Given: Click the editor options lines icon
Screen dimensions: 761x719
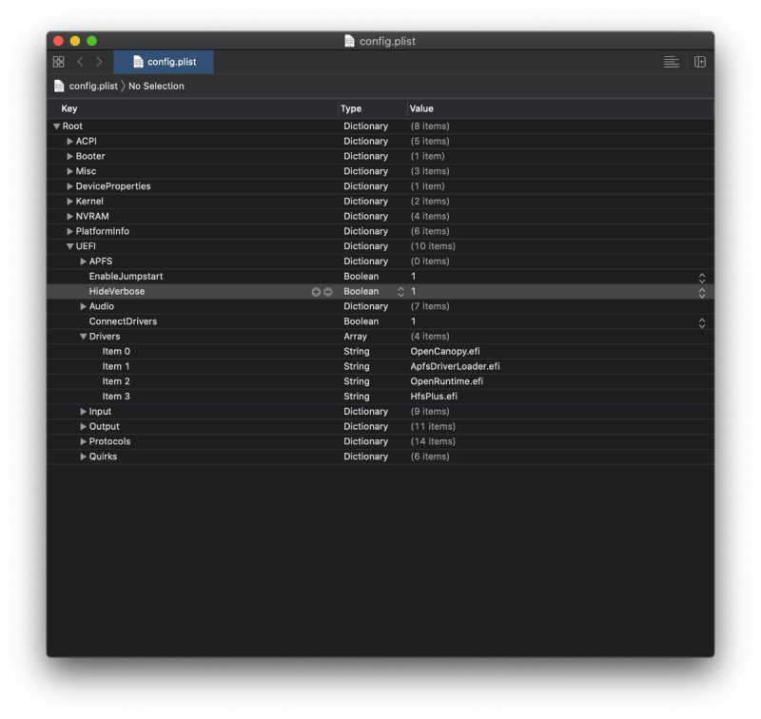Looking at the screenshot, I should point(672,62).
